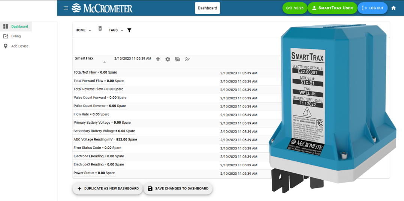Click the delete dashboard trash icon

pos(100,29)
